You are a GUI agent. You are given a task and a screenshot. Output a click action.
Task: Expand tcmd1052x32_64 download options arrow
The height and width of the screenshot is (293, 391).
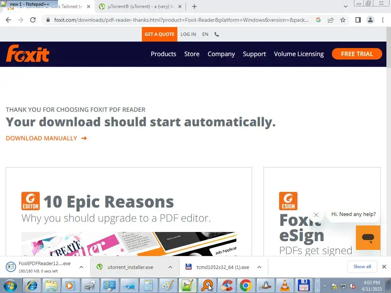pos(259,267)
